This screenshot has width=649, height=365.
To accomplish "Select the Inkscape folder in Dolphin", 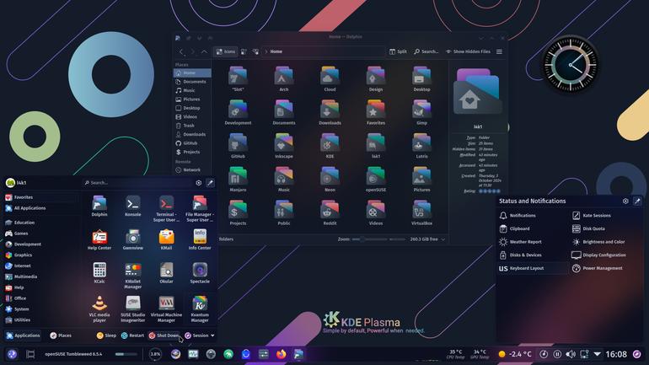I will click(283, 146).
